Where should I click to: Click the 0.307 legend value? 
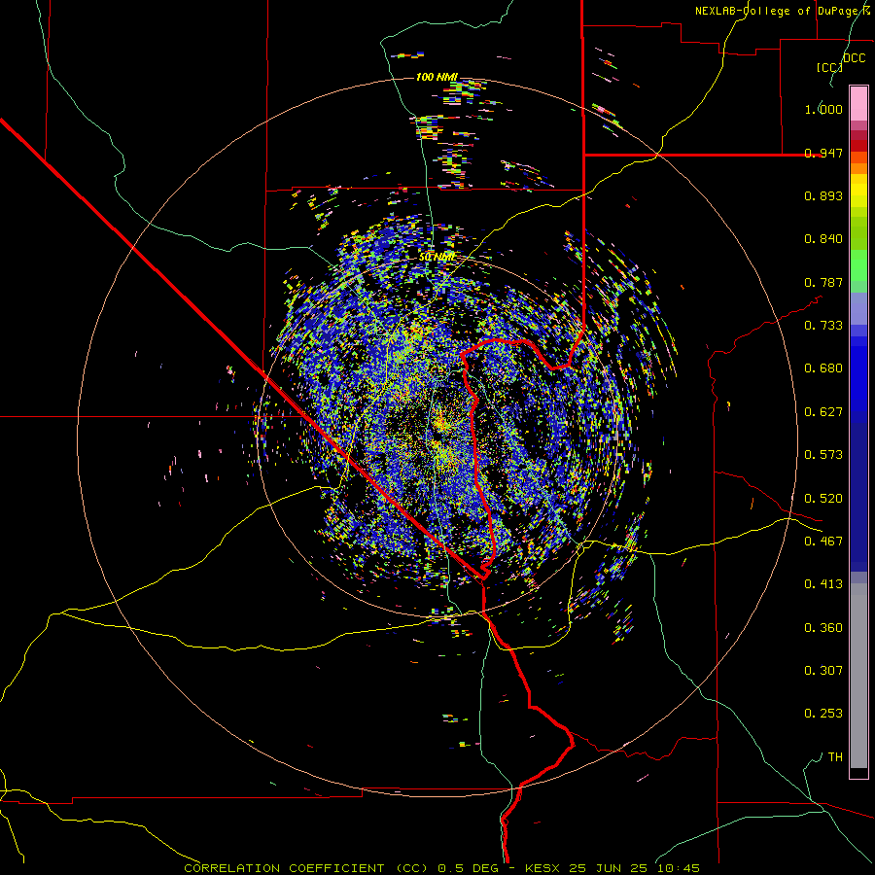coord(823,671)
